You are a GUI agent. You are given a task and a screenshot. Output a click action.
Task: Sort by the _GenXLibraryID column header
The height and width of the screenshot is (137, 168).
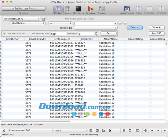coord(37,39)
